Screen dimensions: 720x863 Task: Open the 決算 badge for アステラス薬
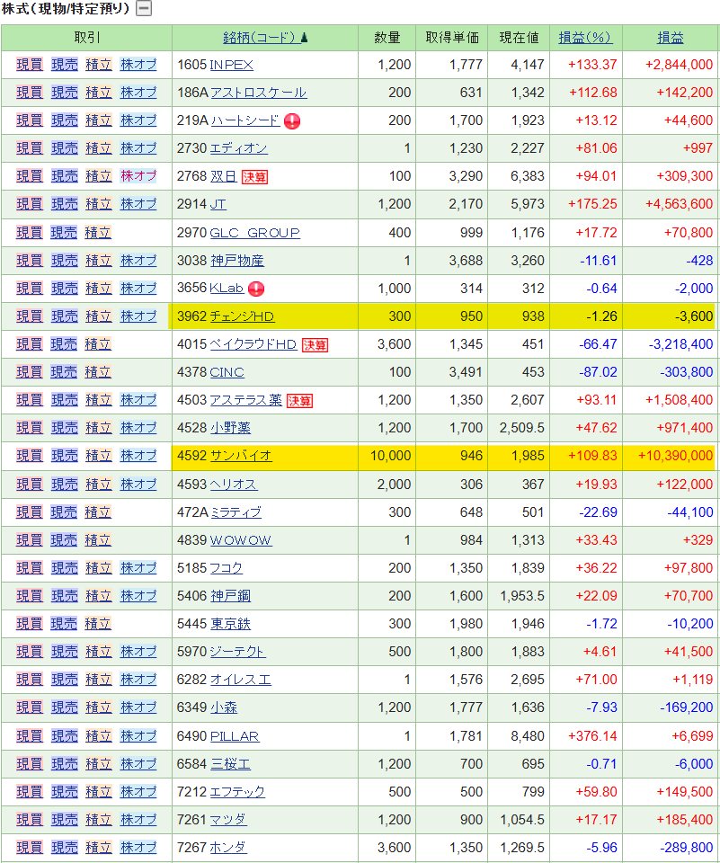pos(299,400)
